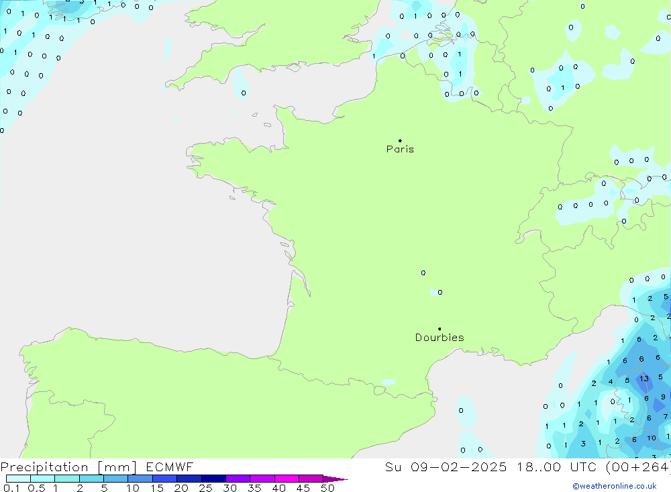
Task: Click the purple arrow tip above 50 on legend
Action: pyautogui.click(x=335, y=479)
